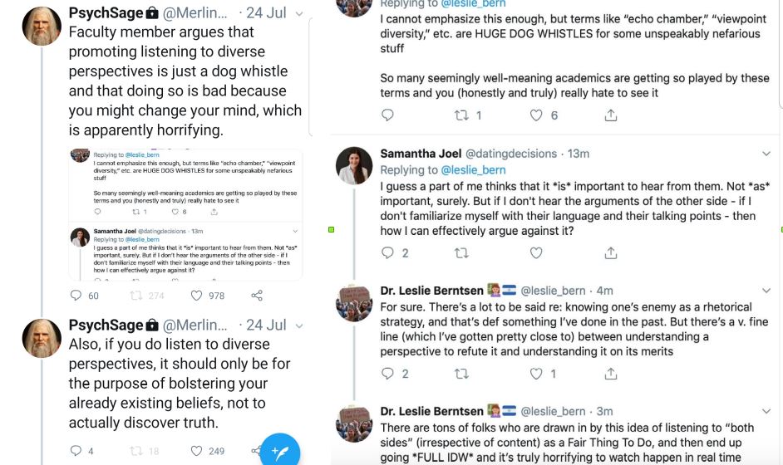Screen dimensions: 783x465
Task: Like Samantha Joel's reply tweet
Action: tap(536, 253)
